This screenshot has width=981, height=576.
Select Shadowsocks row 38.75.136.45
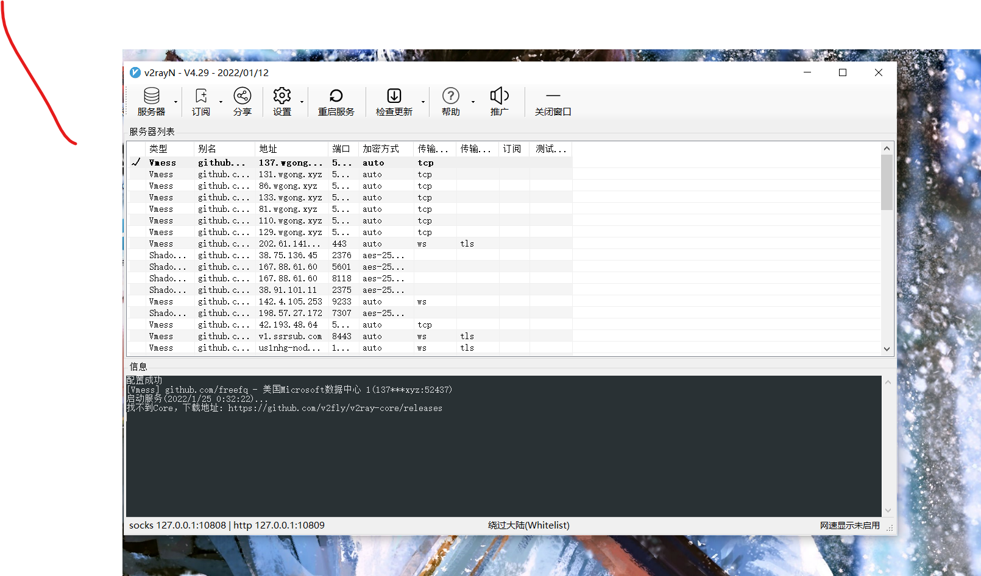(350, 255)
